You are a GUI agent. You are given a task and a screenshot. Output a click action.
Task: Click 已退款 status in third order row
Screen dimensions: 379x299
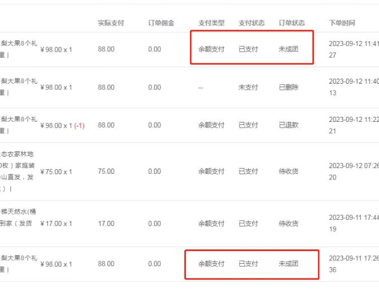point(289,125)
